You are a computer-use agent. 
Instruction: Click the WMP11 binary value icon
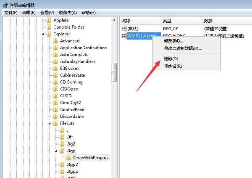point(124,36)
